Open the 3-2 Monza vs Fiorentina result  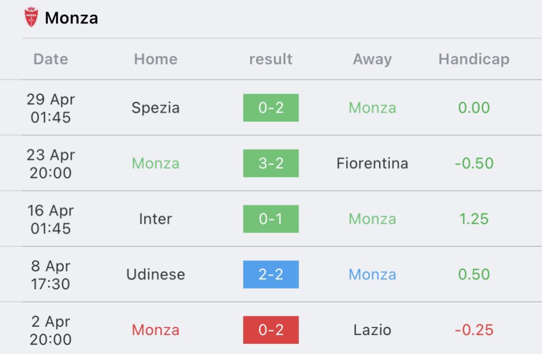click(270, 163)
